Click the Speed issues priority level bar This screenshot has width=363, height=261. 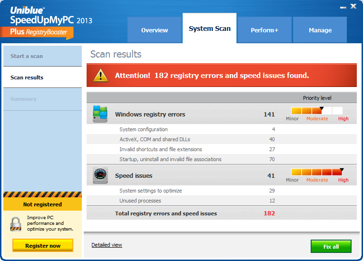point(317,172)
